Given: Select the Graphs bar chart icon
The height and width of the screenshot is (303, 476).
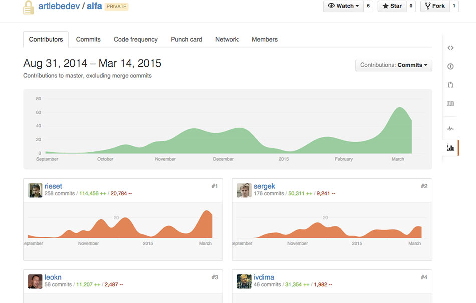Looking at the screenshot, I should tap(450, 148).
